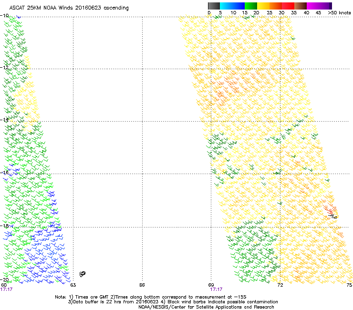Image resolution: width=353 pixels, height=310 pixels.
Task: Click the '-14' latitude axis label
Action: tap(4, 120)
